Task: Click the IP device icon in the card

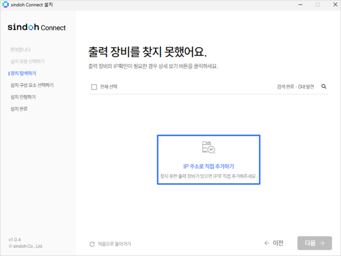Action: pyautogui.click(x=209, y=147)
